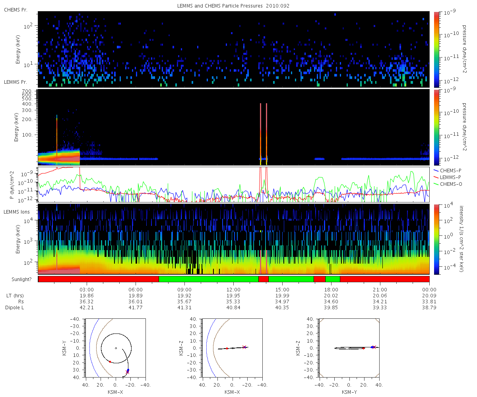Click the green CHEMS-O legend entry
This screenshot has width=477, height=397.
pyautogui.click(x=448, y=184)
